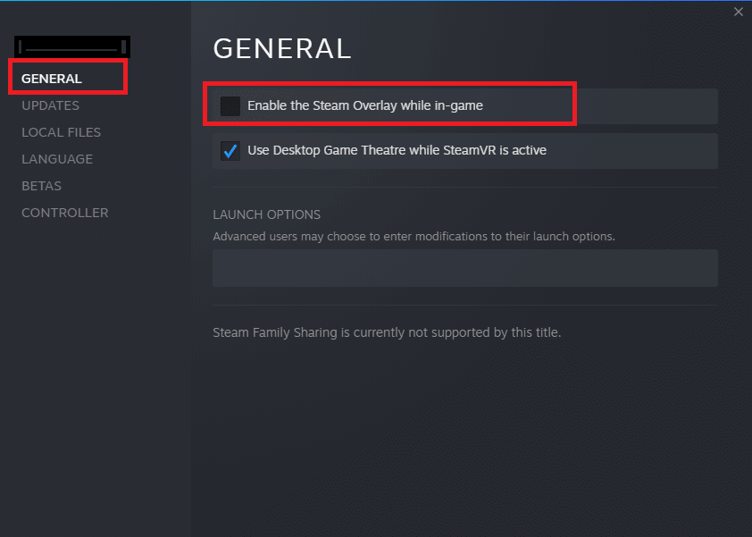Click blank sidebar area below CONTROLLER
This screenshot has width=752, height=537.
pyautogui.click(x=95, y=375)
